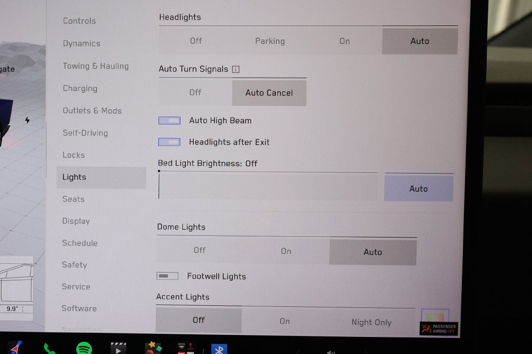Set Headlights to Parking
Screen dimensions: 532x354
[x=270, y=41]
